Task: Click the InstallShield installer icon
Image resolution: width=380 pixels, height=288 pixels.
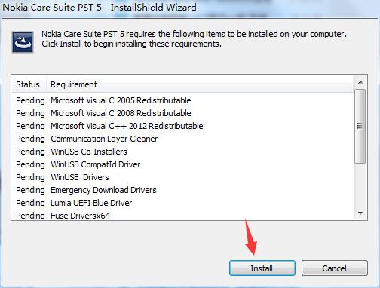Action: point(23,42)
